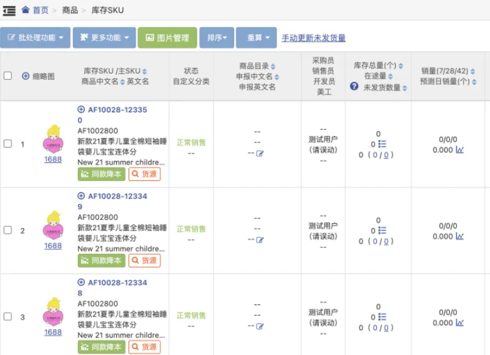Sort by 商品目录 arrows
The height and width of the screenshot is (355, 490).
point(273,66)
